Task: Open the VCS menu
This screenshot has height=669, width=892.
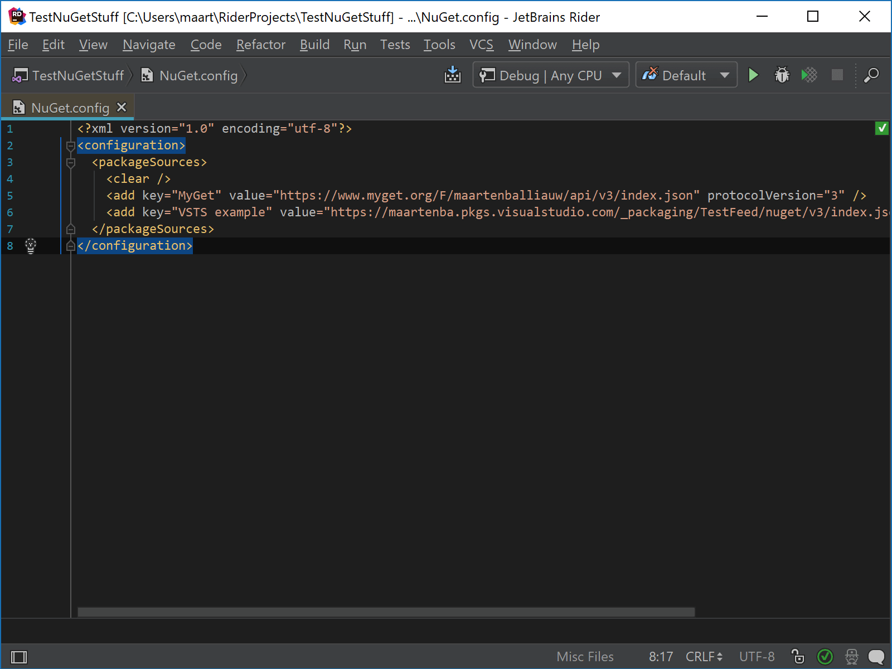Action: click(481, 45)
